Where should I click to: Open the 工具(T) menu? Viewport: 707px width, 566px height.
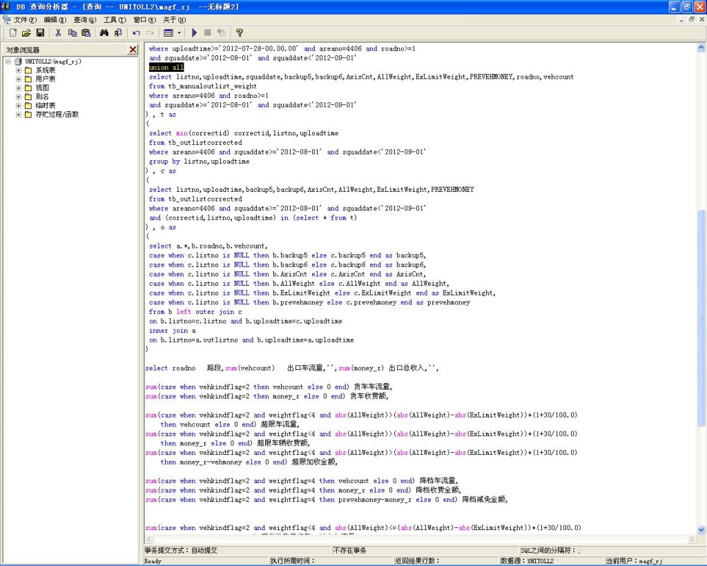pyautogui.click(x=115, y=20)
